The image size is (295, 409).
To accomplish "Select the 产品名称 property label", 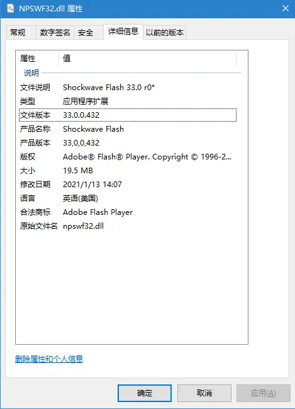I will 35,129.
